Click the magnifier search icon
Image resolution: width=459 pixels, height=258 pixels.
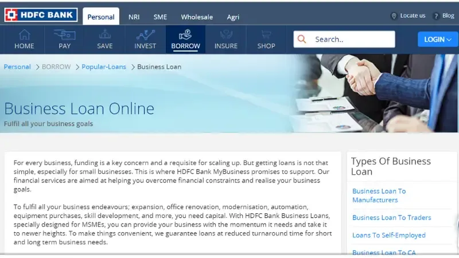point(302,39)
